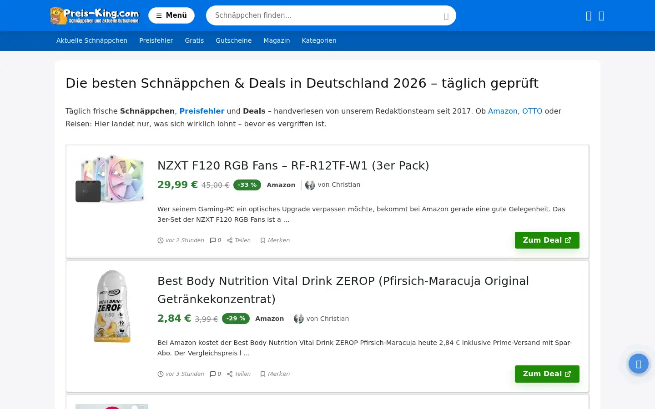655x409 pixels.
Task: Click clock icon next to 'vor 2 Stunden'
Action: point(161,240)
